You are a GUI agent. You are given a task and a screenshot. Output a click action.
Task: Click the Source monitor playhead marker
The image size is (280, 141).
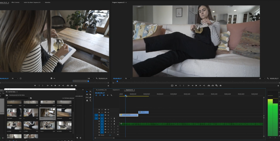tap(88, 81)
